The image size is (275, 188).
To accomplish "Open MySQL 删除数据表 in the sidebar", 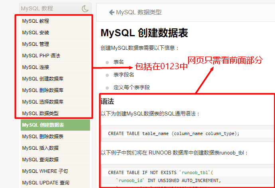I will pyautogui.click(x=55, y=137).
